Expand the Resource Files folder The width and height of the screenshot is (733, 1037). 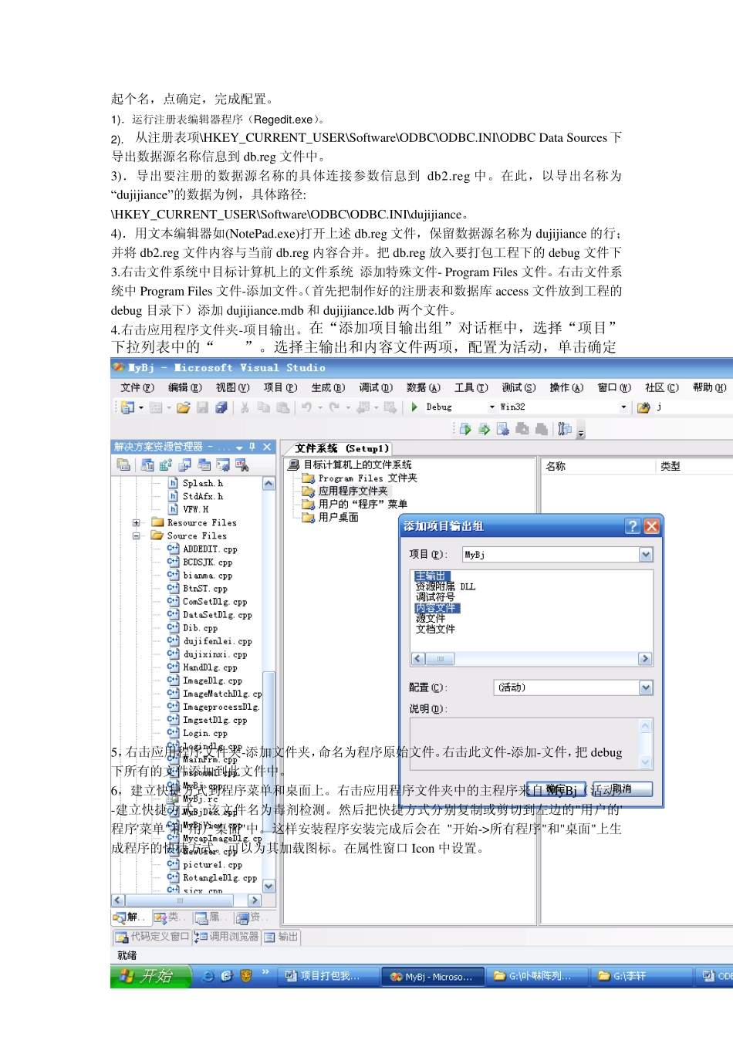tap(137, 523)
